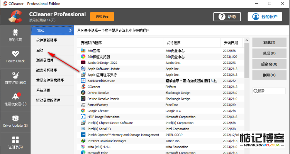Click the INTEL CORP publisher cell
Viewport: 290px width, 154px height.
(x=174, y=135)
